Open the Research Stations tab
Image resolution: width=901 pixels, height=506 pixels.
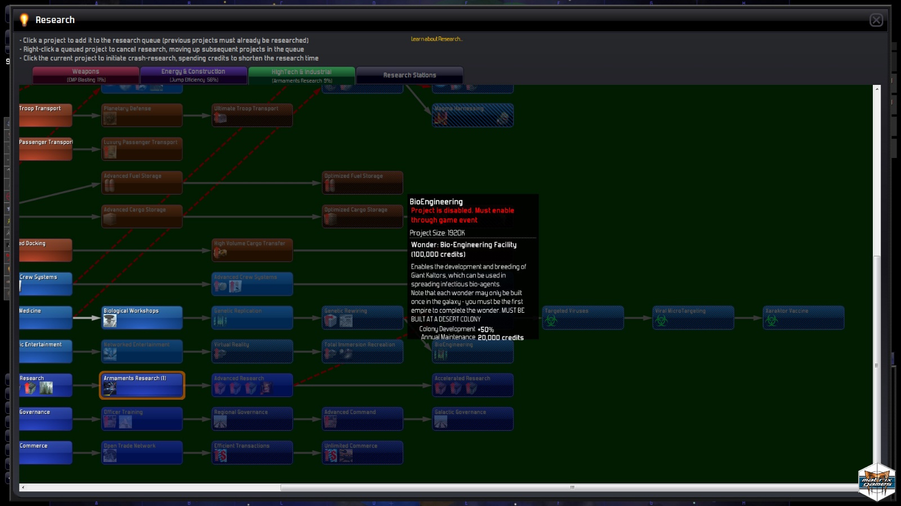coord(409,75)
